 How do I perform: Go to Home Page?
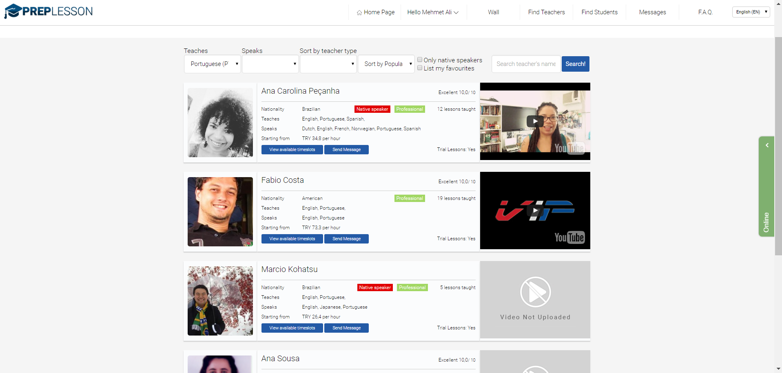376,12
